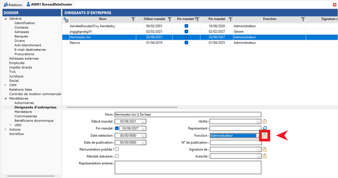The image size is (338, 178).
Task: Close the dossier with the red X
Action: (335, 4)
